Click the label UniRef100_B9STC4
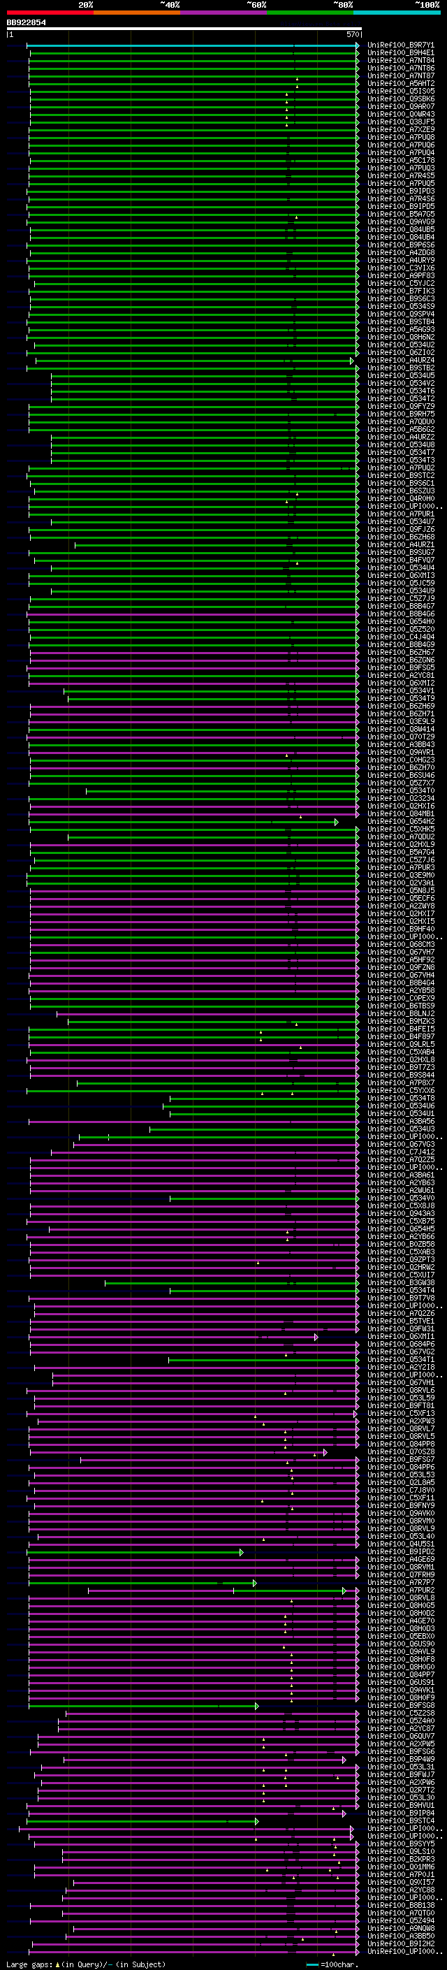Screen dimensions: 447x1970 400,1821
